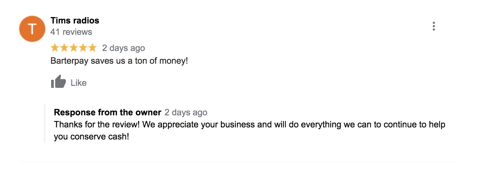491x173 pixels.
Task: Click the third star in the rating
Action: [x=74, y=48]
